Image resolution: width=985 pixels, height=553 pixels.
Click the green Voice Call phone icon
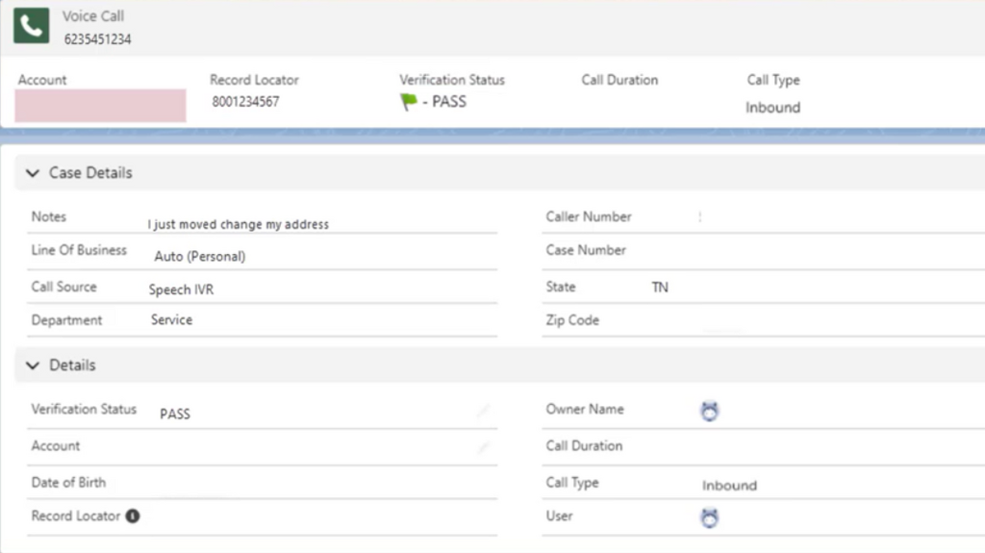click(x=32, y=26)
